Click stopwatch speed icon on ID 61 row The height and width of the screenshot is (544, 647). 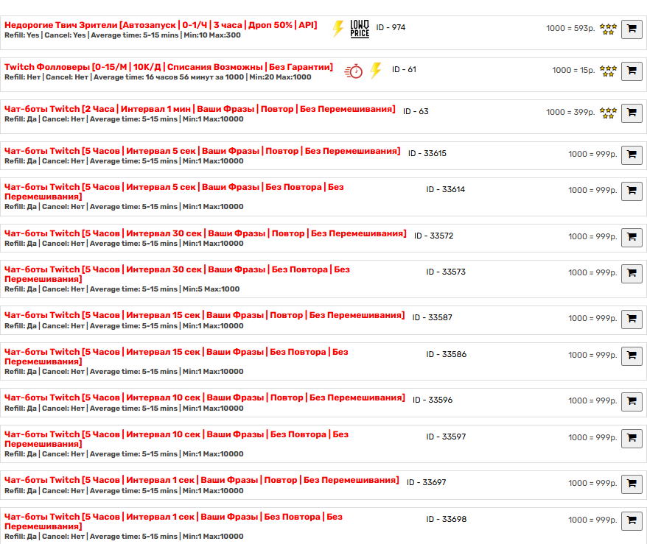tap(354, 71)
